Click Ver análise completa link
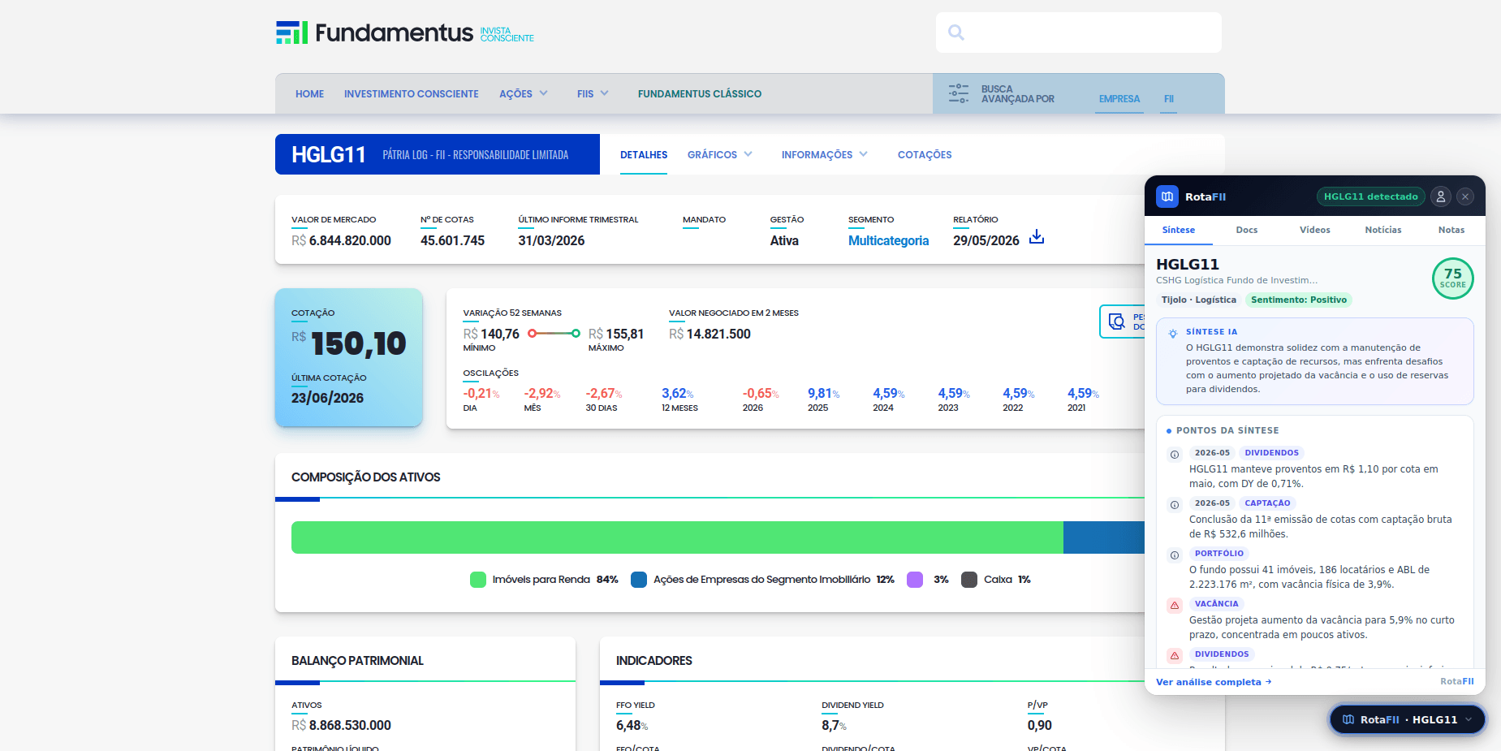Screen dimensions: 1501x751 [x=1214, y=682]
